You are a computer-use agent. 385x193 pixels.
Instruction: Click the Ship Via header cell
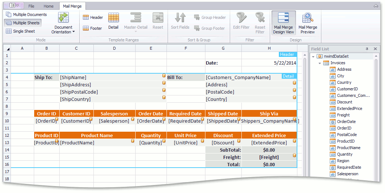(x=269, y=114)
